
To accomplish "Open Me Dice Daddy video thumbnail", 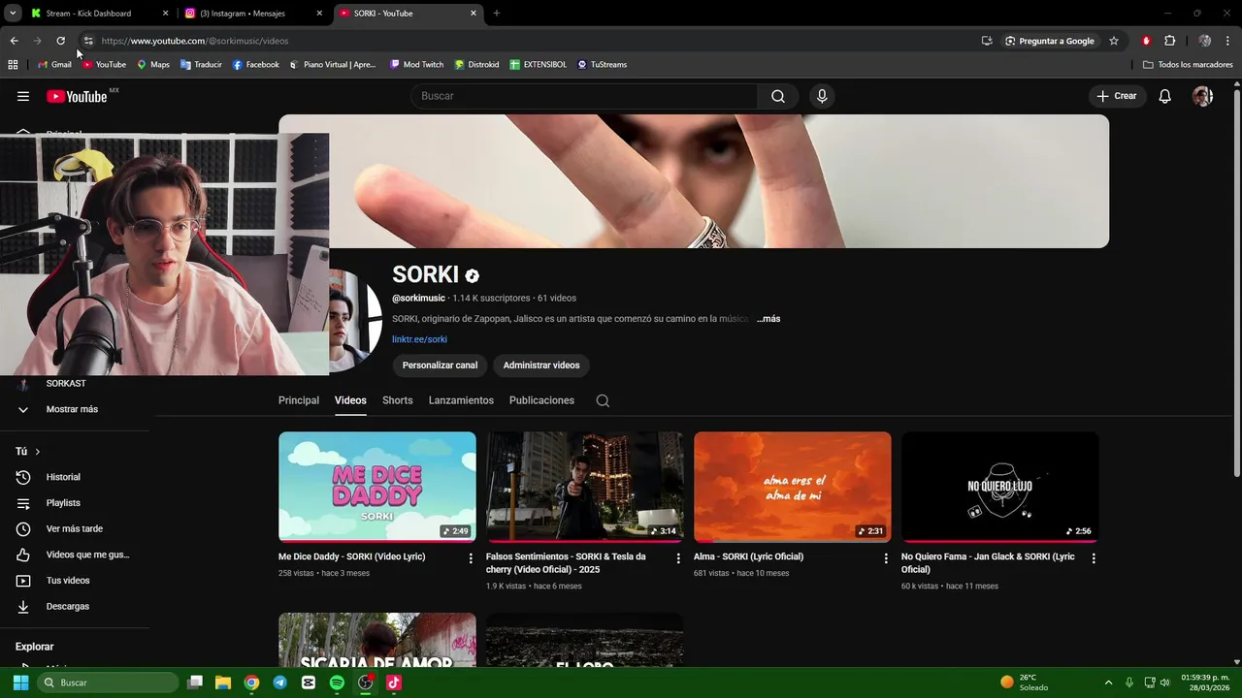I will [x=377, y=487].
